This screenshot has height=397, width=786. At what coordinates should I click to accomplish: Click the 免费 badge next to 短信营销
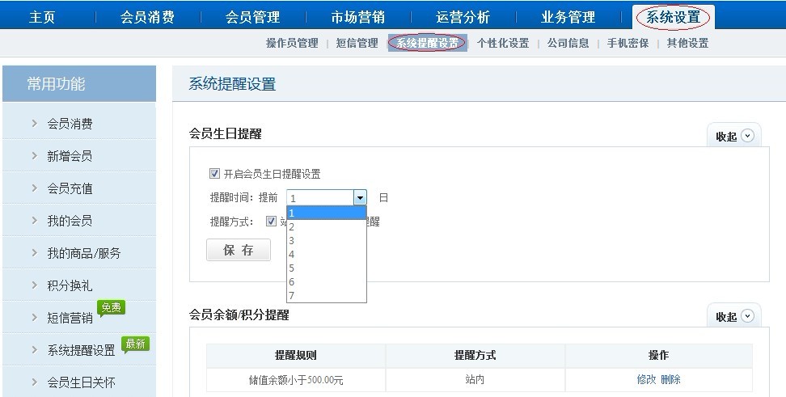[x=111, y=308]
